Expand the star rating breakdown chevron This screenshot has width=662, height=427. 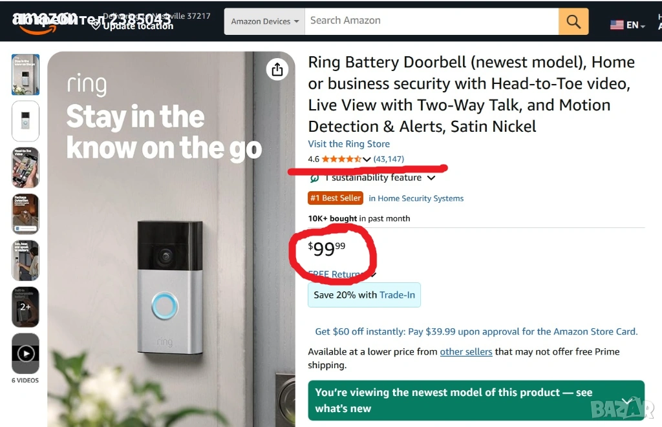(367, 160)
